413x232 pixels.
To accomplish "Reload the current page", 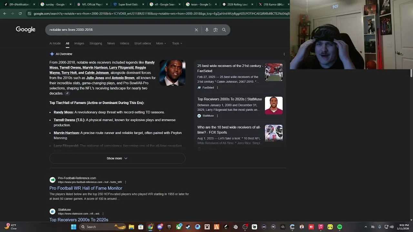I will coord(20,14).
